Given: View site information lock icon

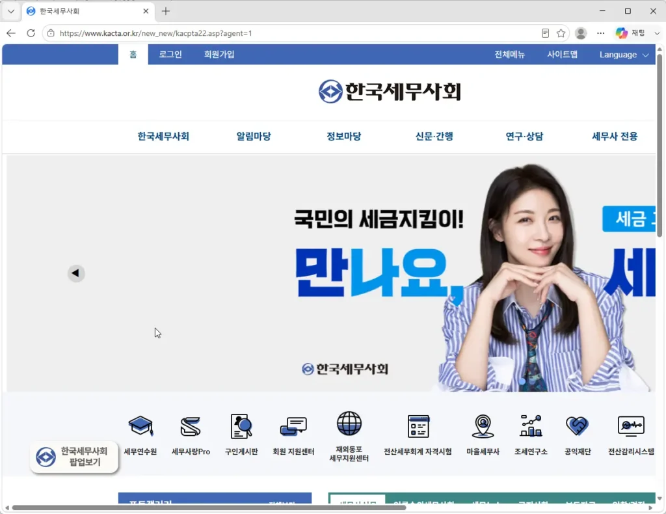Looking at the screenshot, I should (x=51, y=33).
